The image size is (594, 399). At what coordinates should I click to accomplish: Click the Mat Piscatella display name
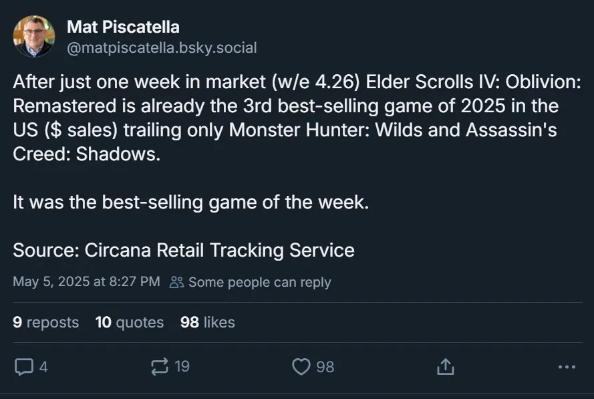(x=123, y=27)
